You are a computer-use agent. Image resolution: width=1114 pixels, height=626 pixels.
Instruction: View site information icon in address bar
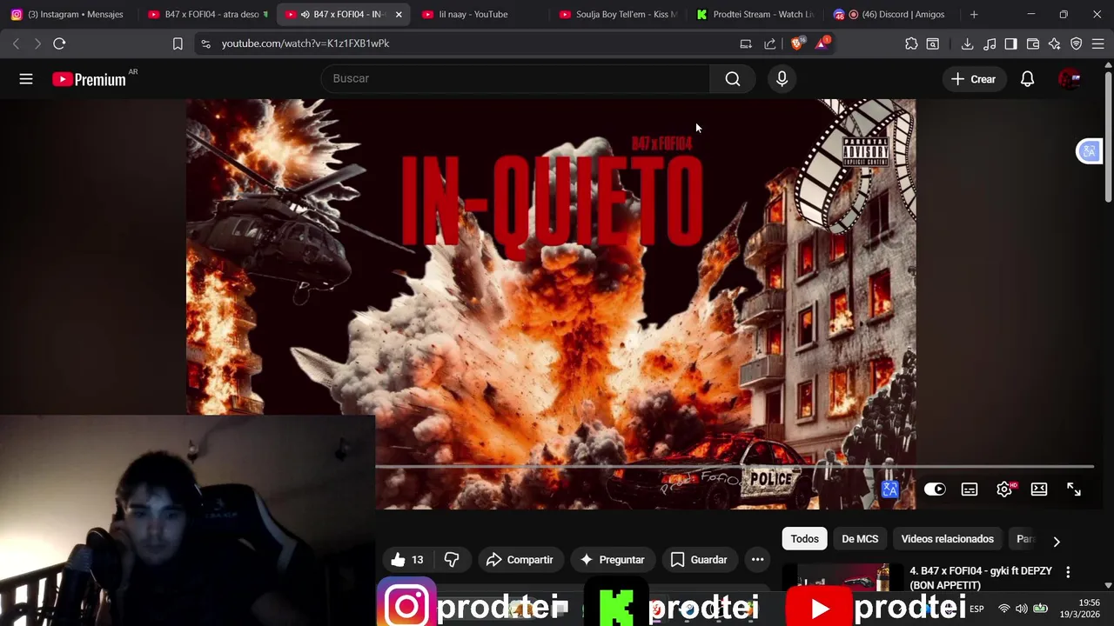pos(205,43)
